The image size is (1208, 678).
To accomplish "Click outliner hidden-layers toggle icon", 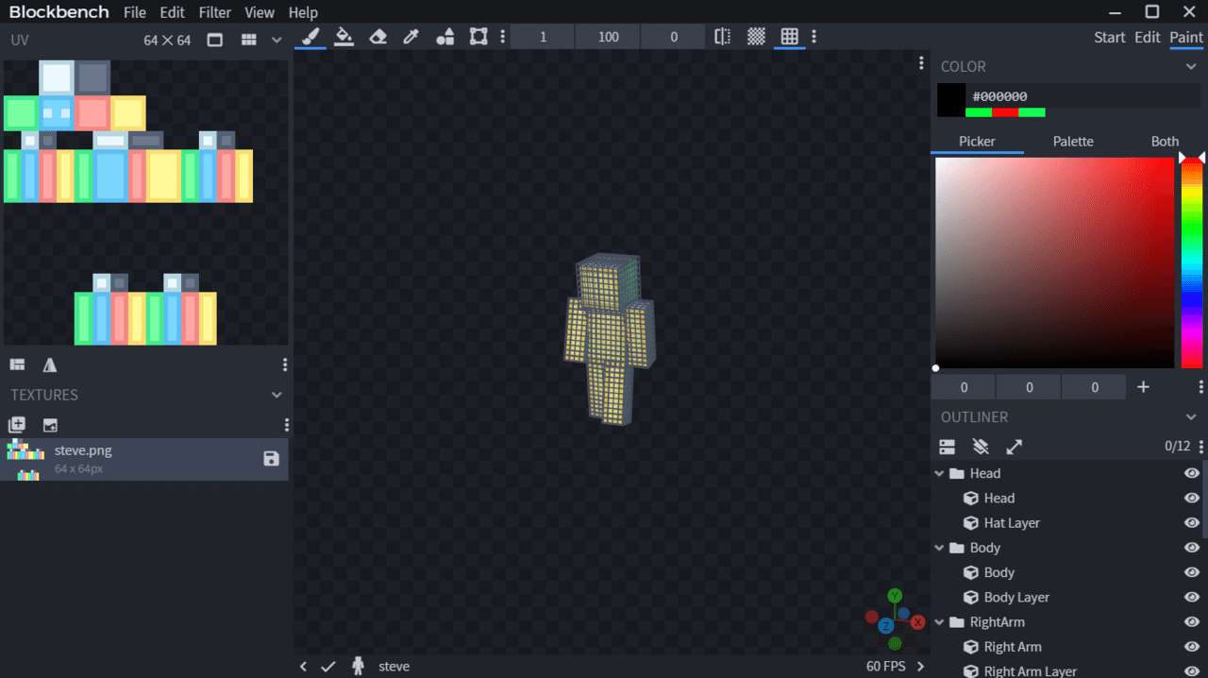I will (x=981, y=447).
